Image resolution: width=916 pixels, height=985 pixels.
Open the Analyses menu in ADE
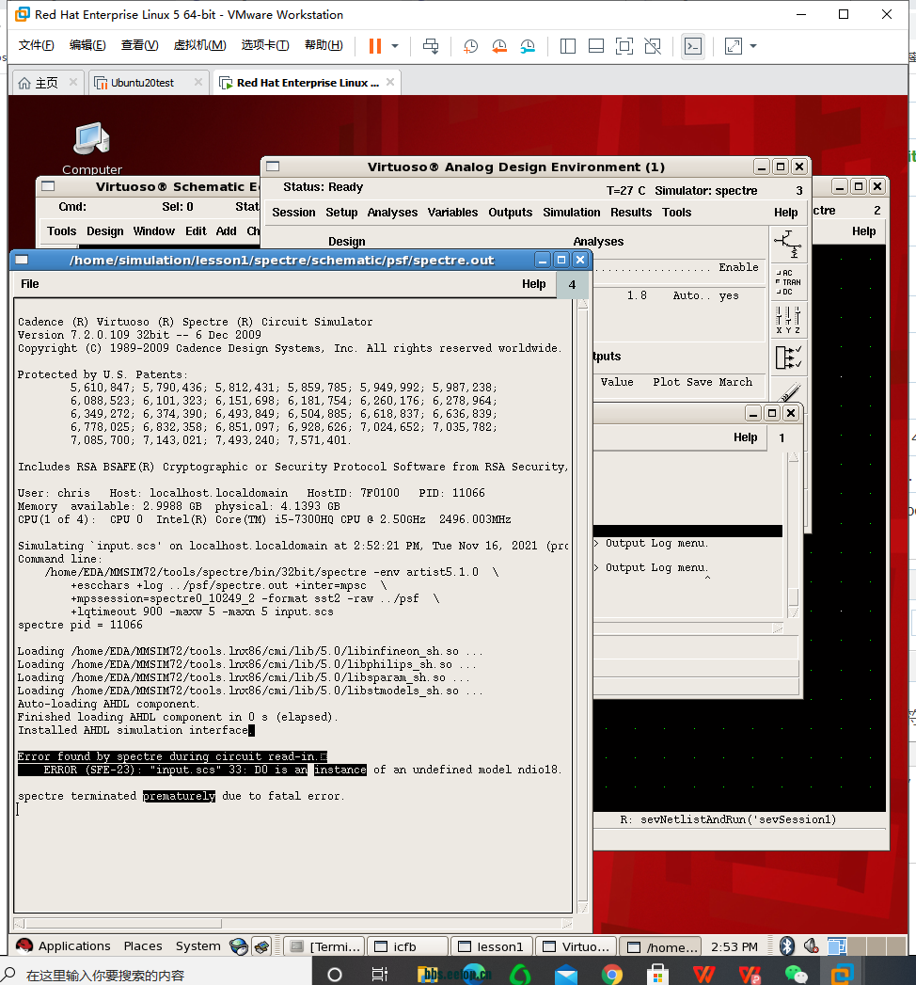coord(392,213)
